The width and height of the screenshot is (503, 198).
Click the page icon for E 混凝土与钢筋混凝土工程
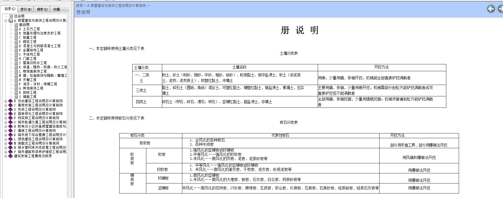point(16,46)
